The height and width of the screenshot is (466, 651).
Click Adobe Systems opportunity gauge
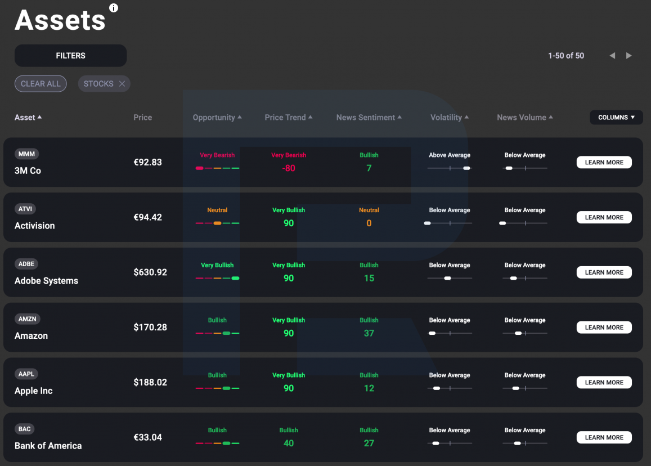pyautogui.click(x=217, y=278)
